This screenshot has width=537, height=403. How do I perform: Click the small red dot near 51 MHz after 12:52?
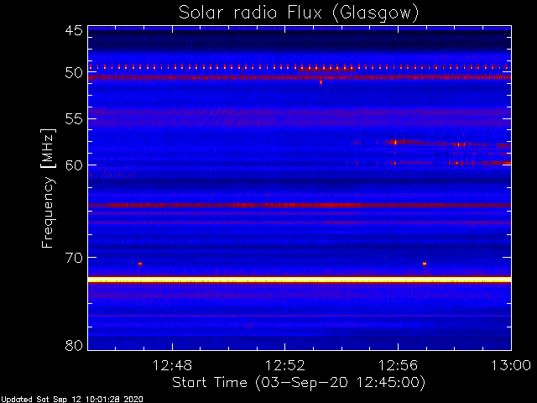pyautogui.click(x=321, y=82)
